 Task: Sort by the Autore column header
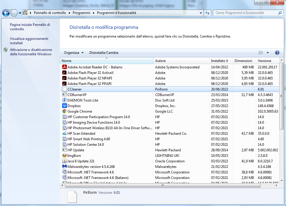click(181, 61)
